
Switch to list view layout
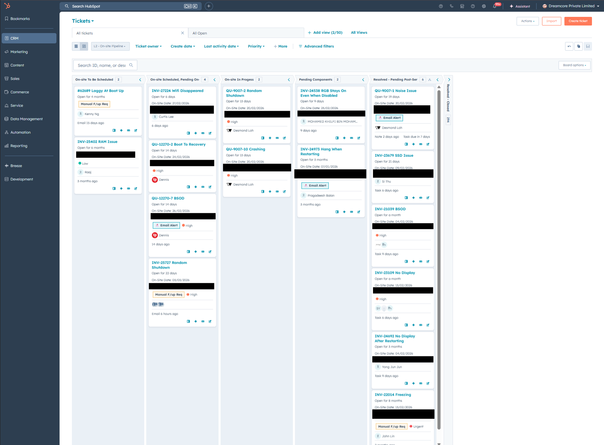click(76, 46)
